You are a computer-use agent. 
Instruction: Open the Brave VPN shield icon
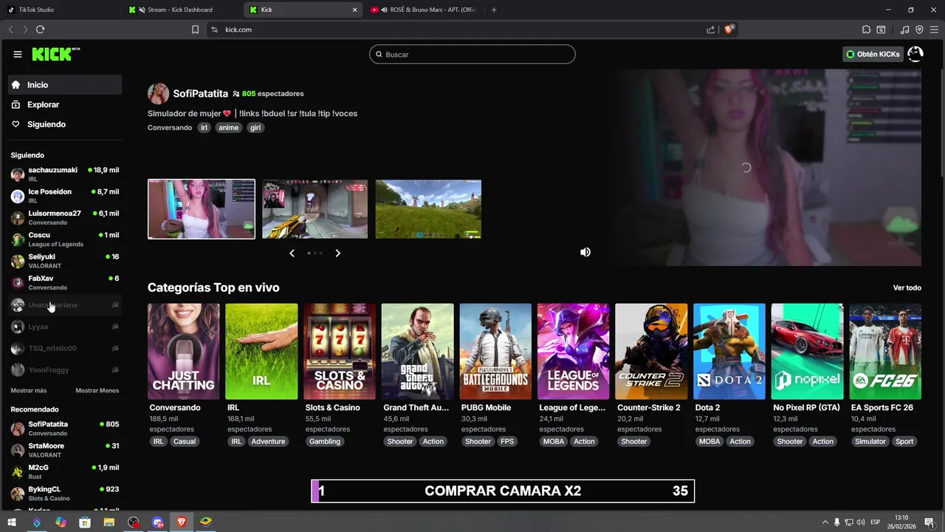pyautogui.click(x=919, y=30)
